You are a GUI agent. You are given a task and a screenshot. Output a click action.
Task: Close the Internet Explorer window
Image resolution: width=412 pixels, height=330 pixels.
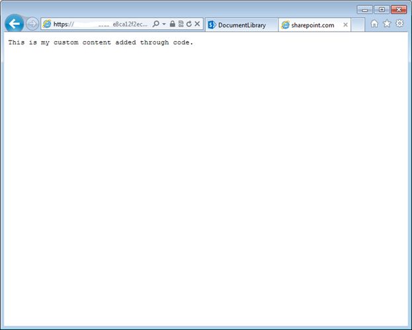click(399, 10)
